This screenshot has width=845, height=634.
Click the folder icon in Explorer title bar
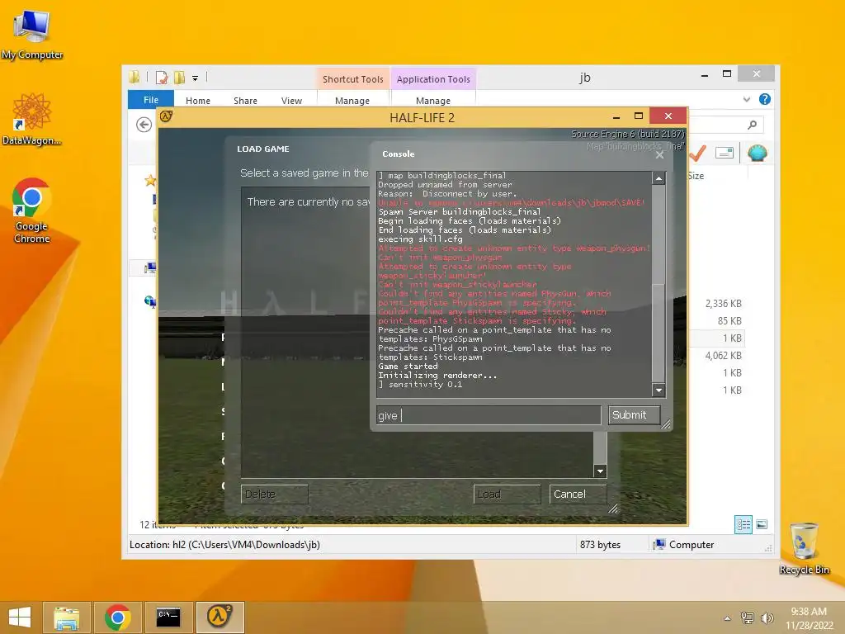pyautogui.click(x=135, y=77)
